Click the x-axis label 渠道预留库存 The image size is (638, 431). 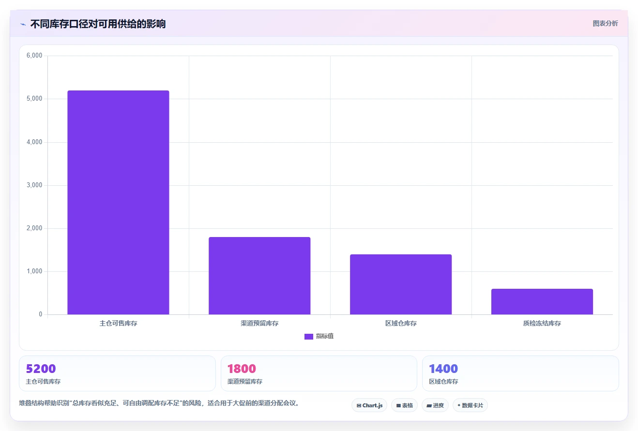[259, 323]
